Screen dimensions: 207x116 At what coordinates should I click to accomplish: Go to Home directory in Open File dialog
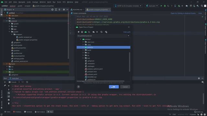pyautogui.click(x=79, y=32)
